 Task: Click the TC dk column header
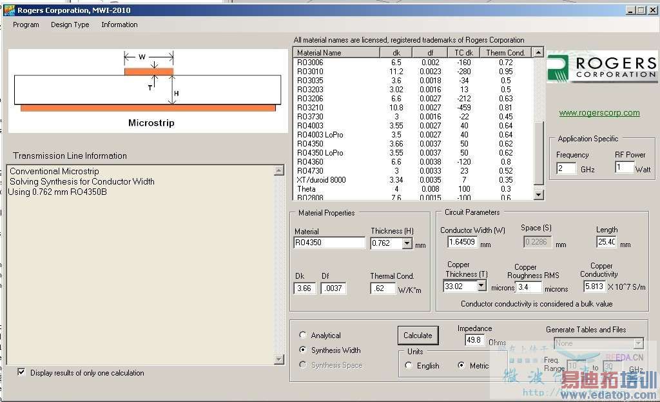tap(464, 53)
